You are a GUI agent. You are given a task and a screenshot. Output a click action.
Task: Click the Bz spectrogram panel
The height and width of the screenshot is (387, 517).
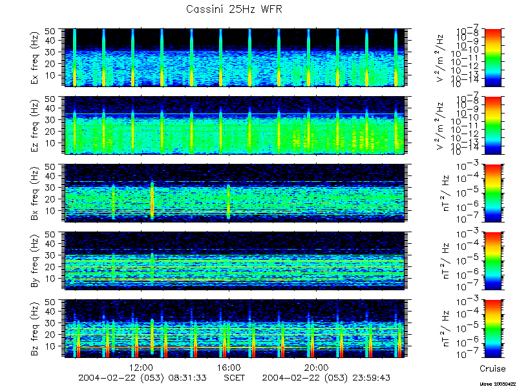pos(235,328)
